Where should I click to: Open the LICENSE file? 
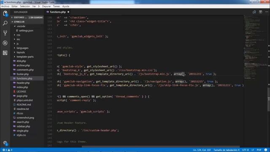pos(27,91)
